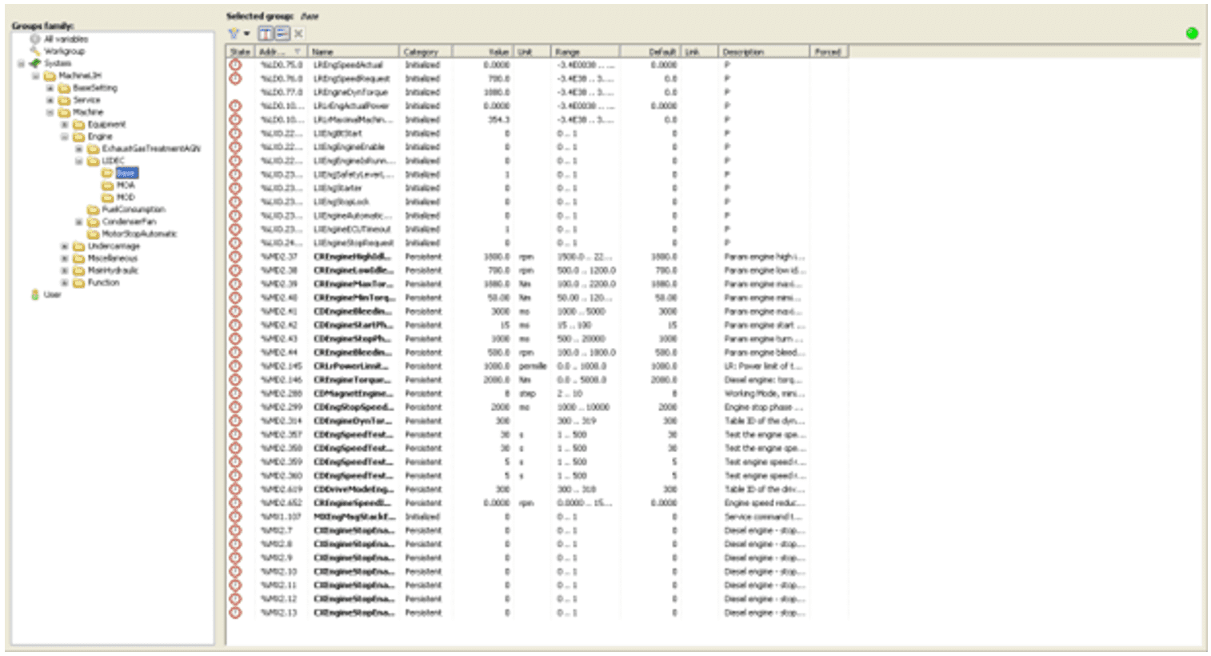Screen dimensions: 1211x656
Task: Select the All variables tree icon
Action: (x=35, y=38)
